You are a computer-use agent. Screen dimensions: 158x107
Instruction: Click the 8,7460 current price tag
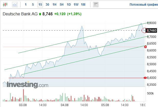click(x=151, y=30)
